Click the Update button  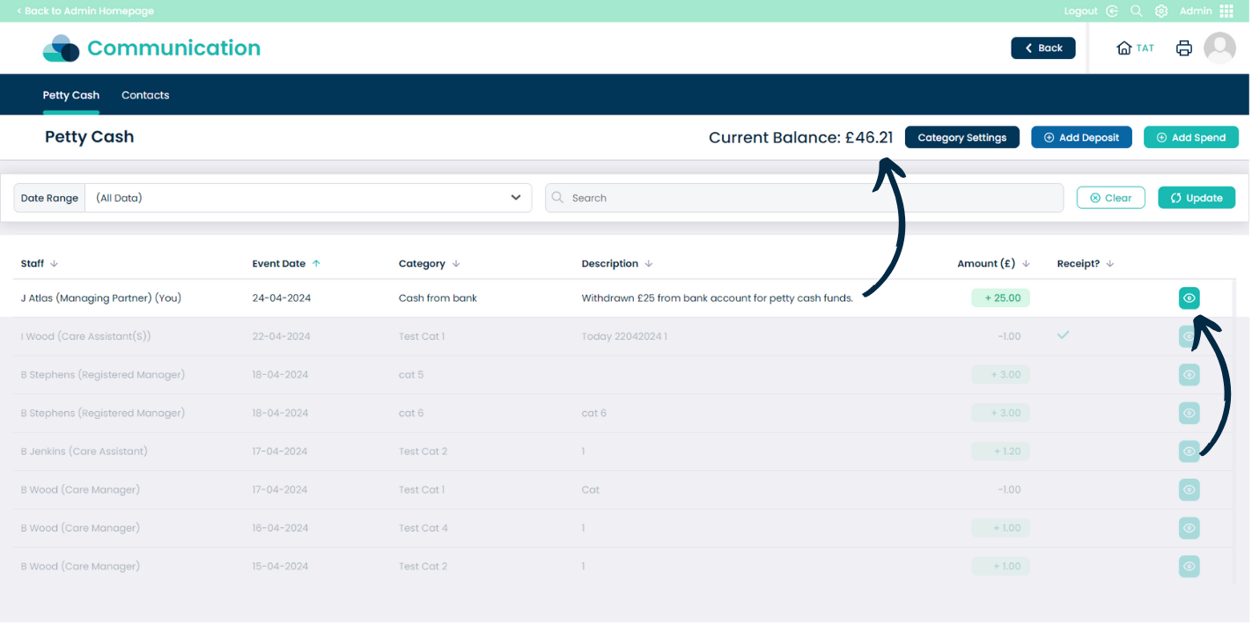coord(1197,198)
